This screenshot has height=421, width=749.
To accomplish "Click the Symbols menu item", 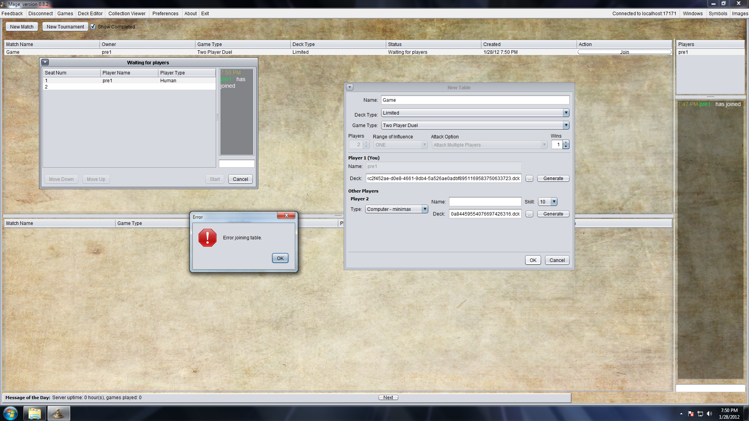I will 718,13.
